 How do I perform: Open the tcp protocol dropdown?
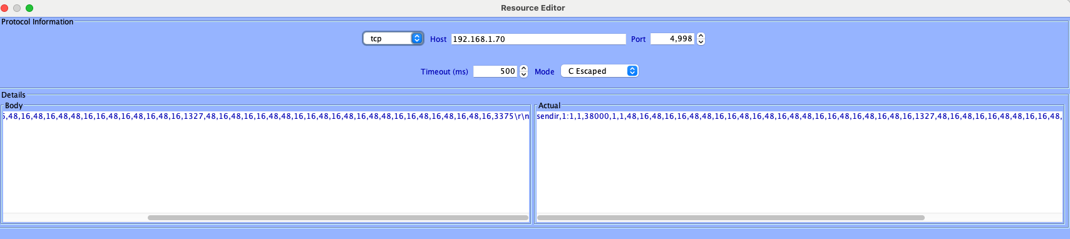point(393,38)
